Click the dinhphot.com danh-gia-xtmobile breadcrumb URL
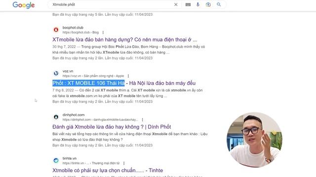The width and height of the screenshot is (316, 177). click(x=100, y=119)
